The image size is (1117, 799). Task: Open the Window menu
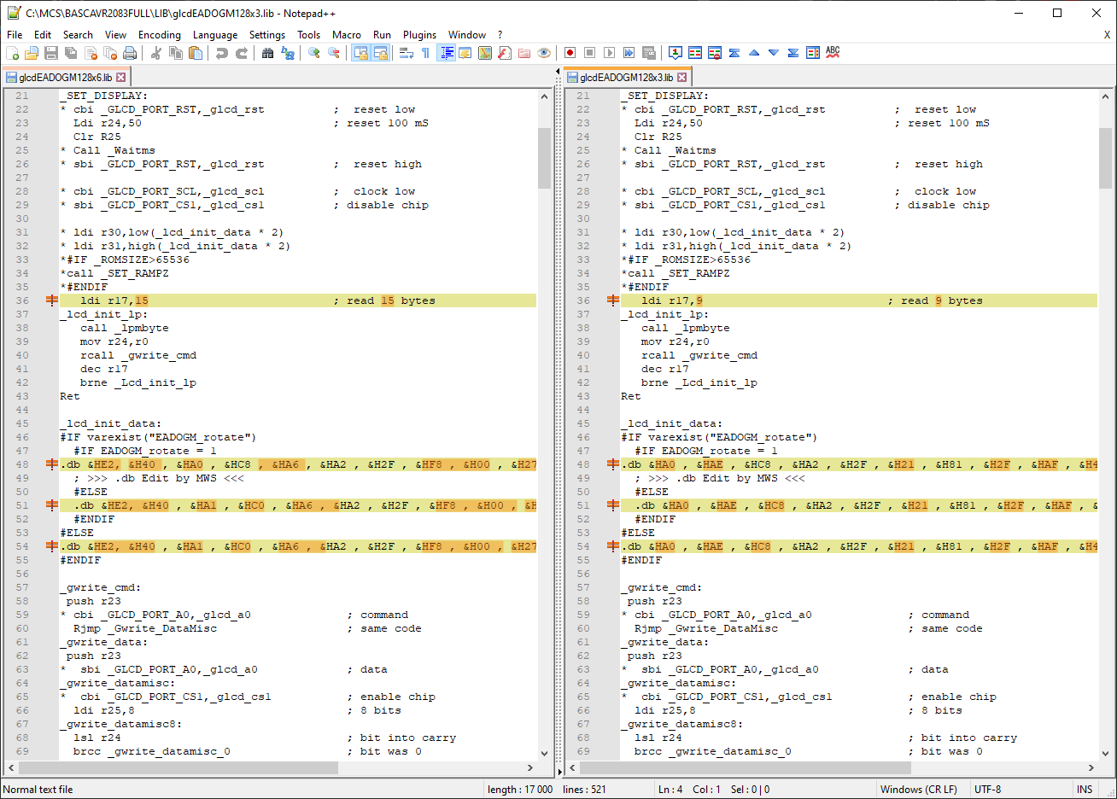[x=467, y=35]
